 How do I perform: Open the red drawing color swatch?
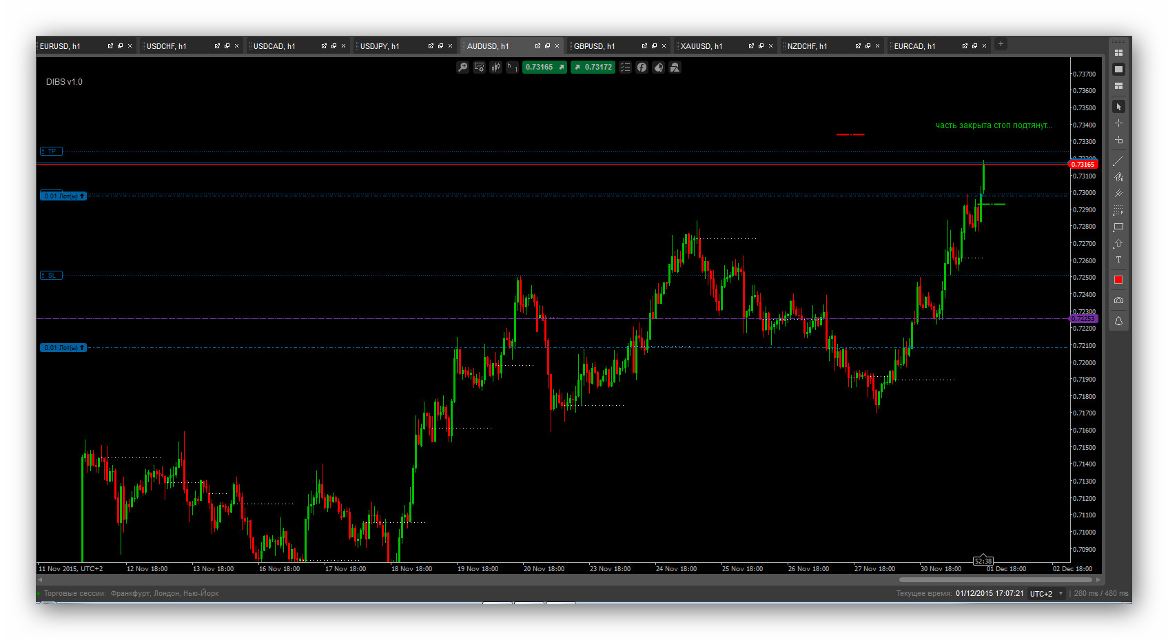[x=1118, y=280]
